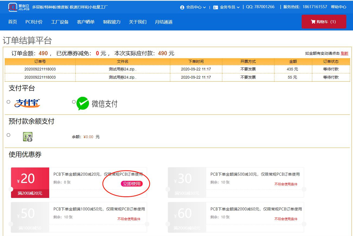The width and height of the screenshot is (353, 236).
Task: Click the WeChat Pay green checkmark icon
Action: tap(83, 104)
